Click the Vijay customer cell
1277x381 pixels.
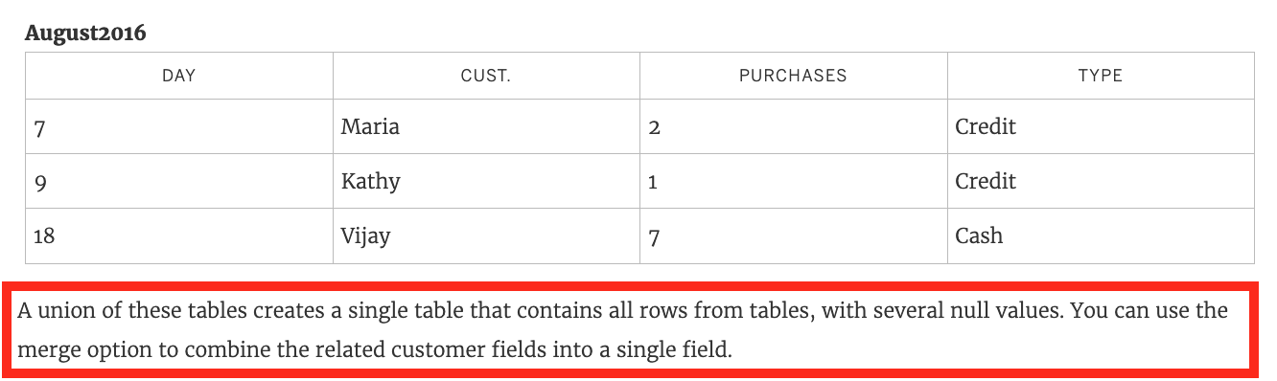pyautogui.click(x=486, y=235)
